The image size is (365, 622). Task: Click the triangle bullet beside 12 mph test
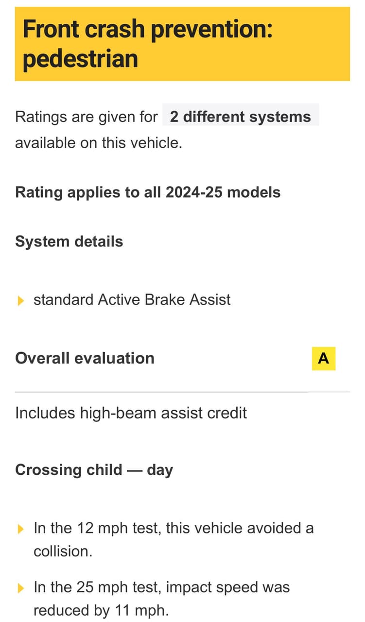(x=20, y=529)
